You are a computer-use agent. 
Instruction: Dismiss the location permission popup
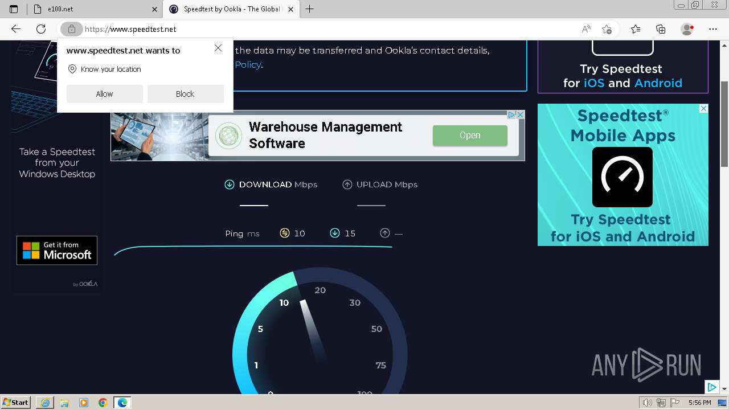(x=218, y=48)
